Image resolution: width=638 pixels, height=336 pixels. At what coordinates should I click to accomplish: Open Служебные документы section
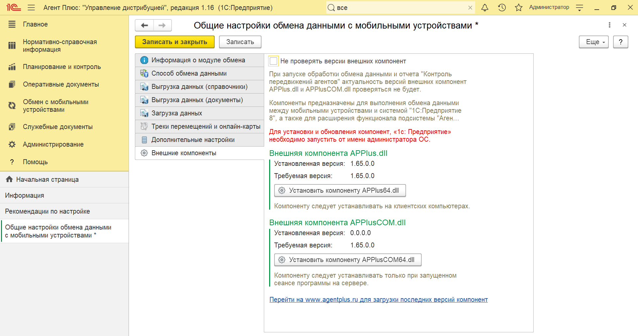pyautogui.click(x=64, y=127)
